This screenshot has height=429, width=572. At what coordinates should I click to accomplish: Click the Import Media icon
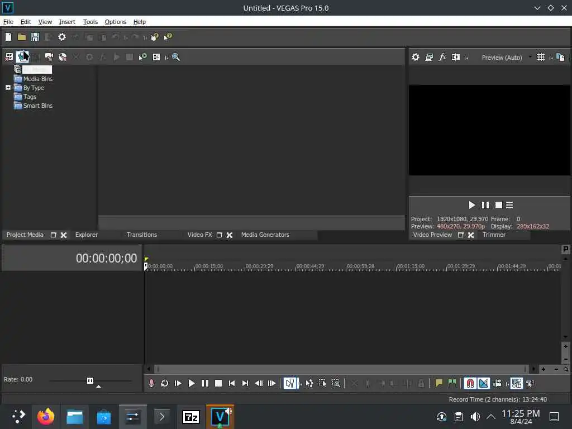pyautogui.click(x=22, y=57)
